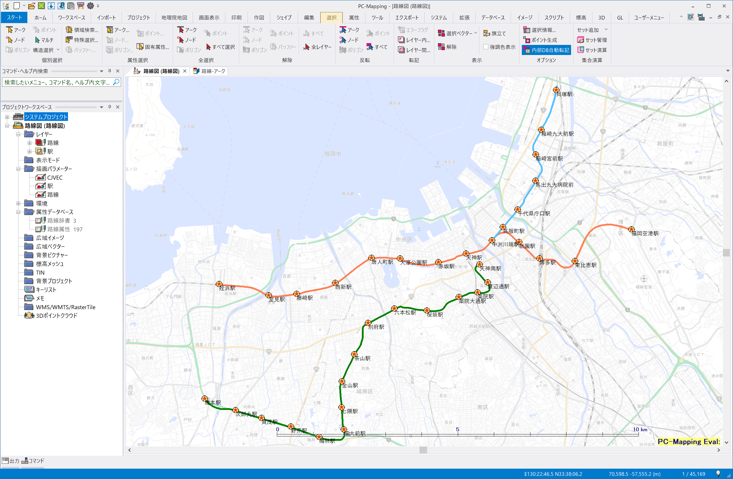Pin the コマンド・ヘルプ内検索 panel
Viewport: 733px width, 479px height.
pyautogui.click(x=110, y=71)
